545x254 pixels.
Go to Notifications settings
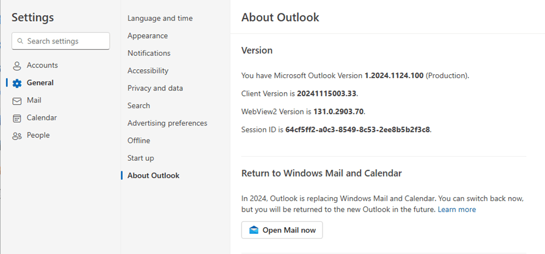(x=149, y=53)
